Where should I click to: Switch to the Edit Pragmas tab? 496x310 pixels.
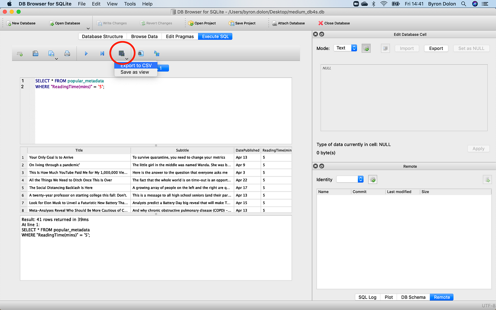pyautogui.click(x=180, y=36)
